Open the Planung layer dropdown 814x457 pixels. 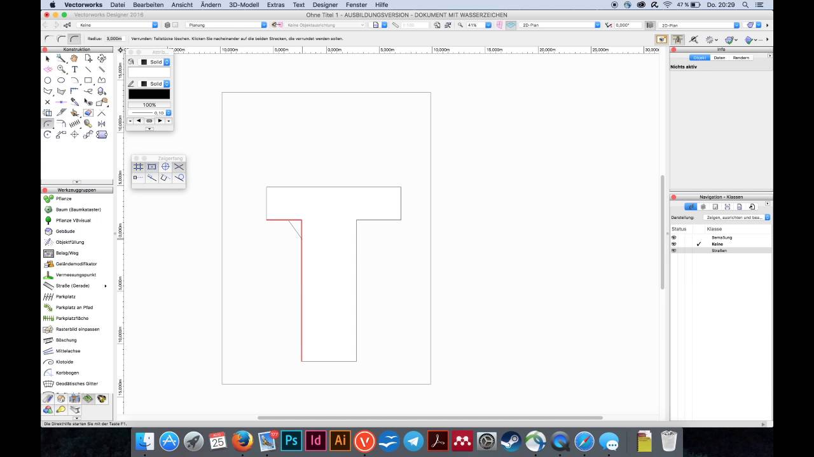[x=226, y=25]
